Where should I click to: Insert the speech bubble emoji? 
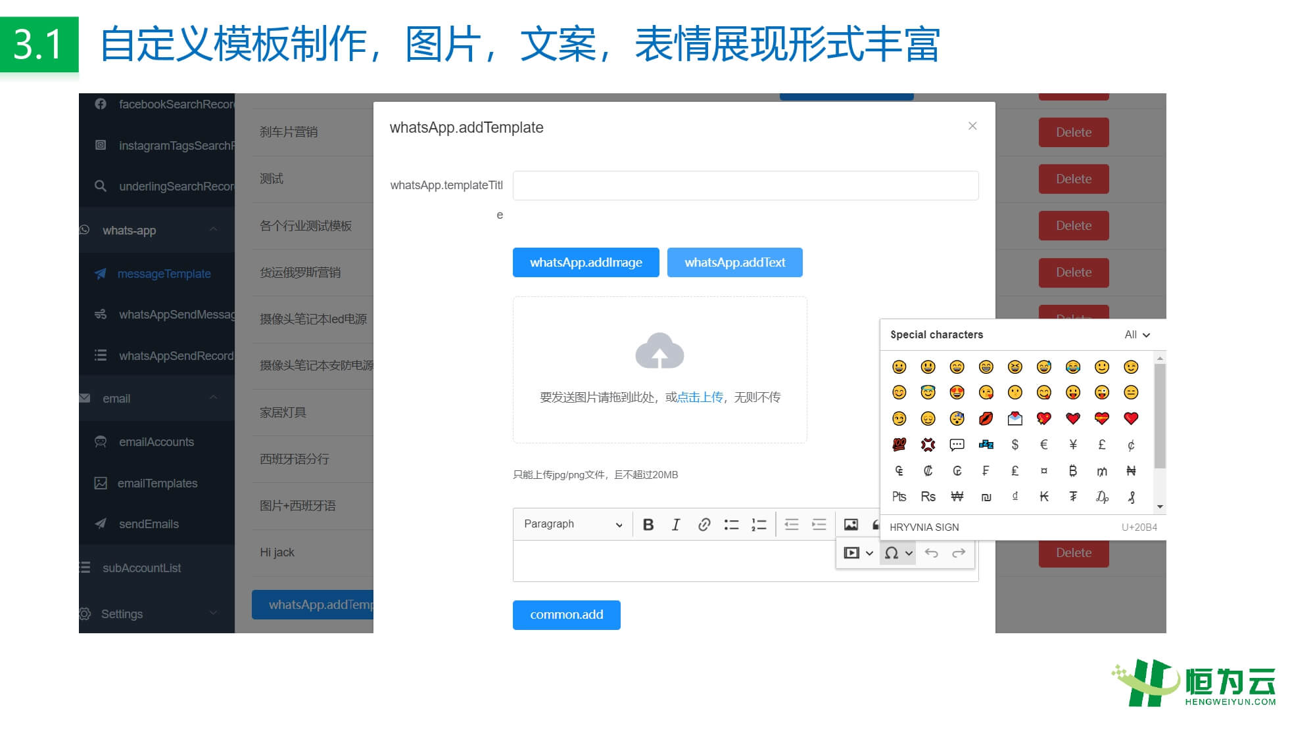coord(957,445)
